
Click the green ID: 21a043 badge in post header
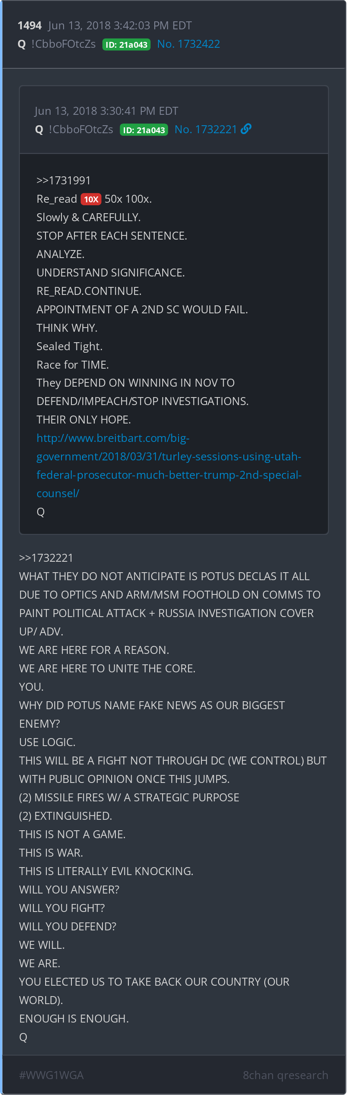pyautogui.click(x=126, y=45)
